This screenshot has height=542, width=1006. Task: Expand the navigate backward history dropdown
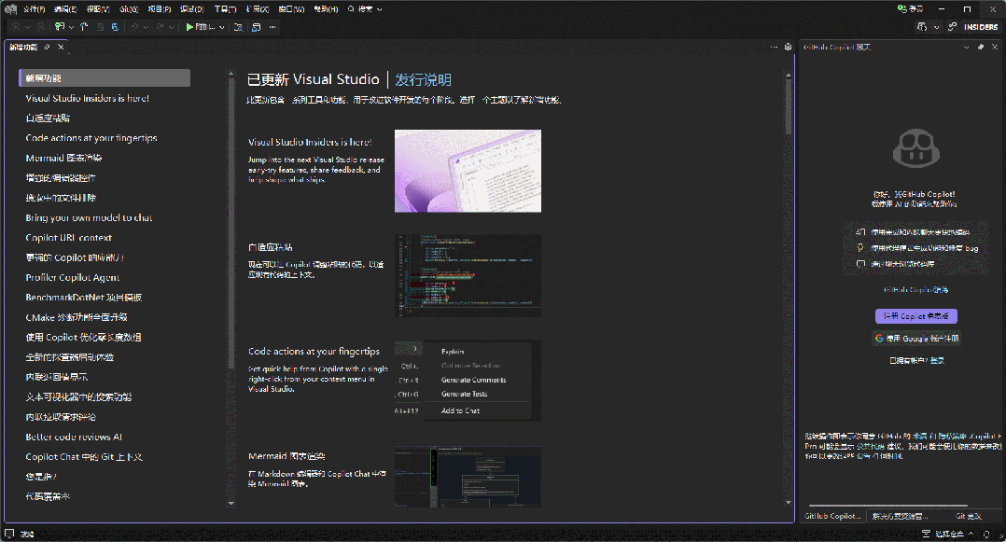27,27
